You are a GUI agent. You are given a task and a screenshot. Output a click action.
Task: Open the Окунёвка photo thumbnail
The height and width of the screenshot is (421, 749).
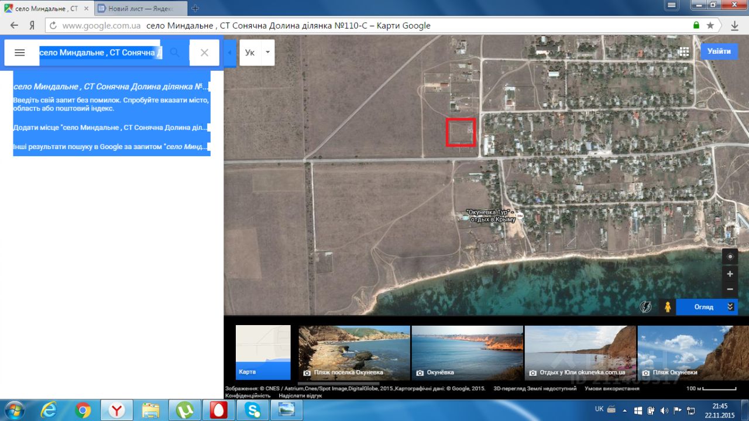point(468,353)
